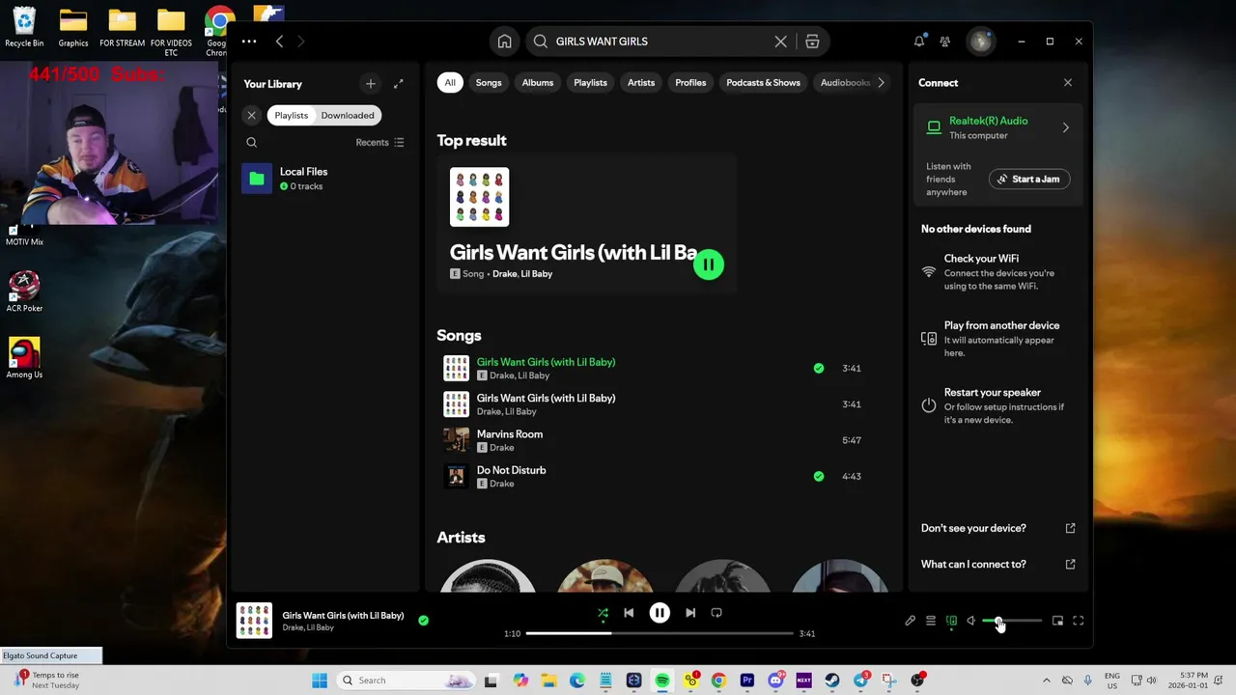Image resolution: width=1236 pixels, height=695 pixels.
Task: Open Google Chrome from the taskbar
Action: point(718,681)
